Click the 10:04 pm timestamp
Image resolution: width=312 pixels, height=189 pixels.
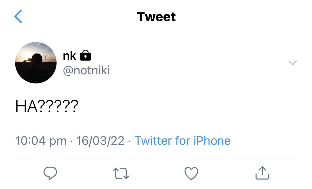41,141
